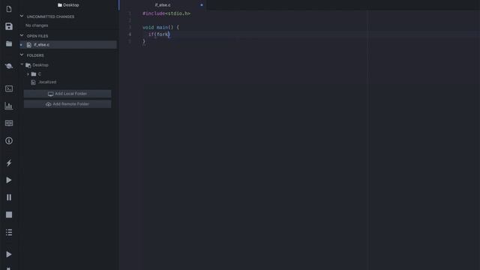Collapse the Desktop folder tree node
The image size is (480, 270).
click(22, 65)
